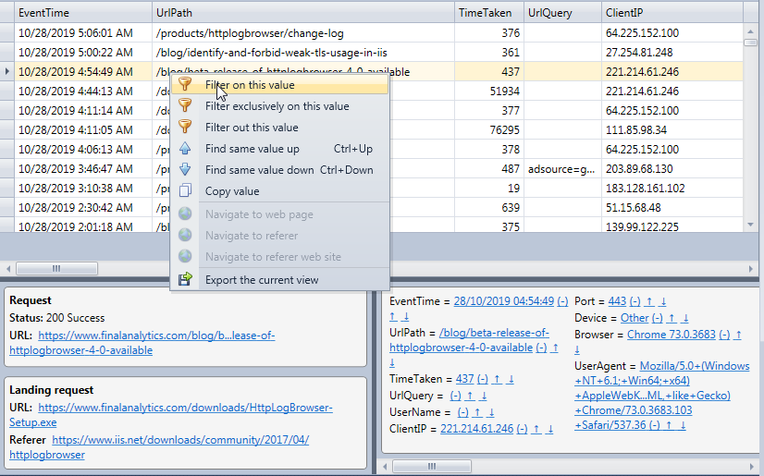
Task: Click the ClientIP column header
Action: (672, 13)
